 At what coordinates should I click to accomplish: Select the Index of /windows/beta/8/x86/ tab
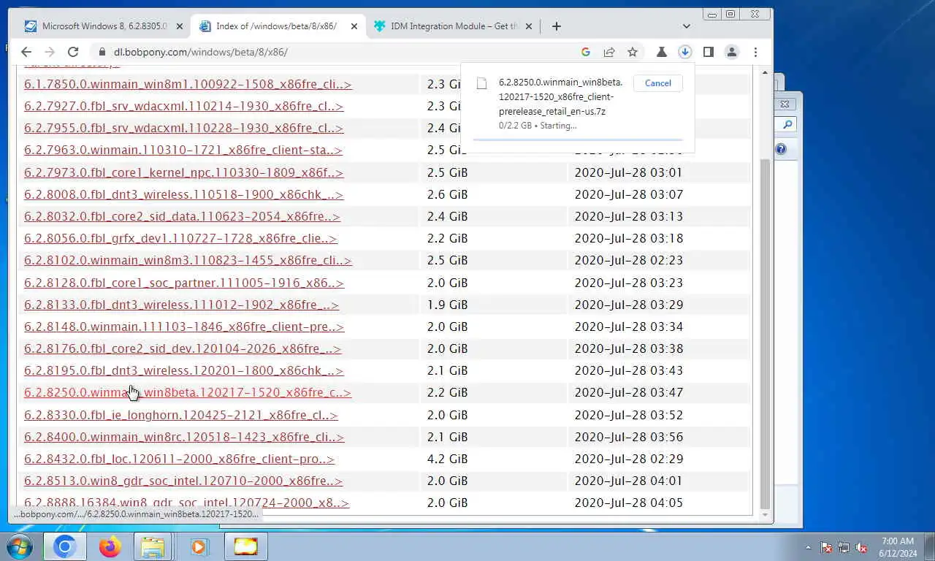point(276,26)
